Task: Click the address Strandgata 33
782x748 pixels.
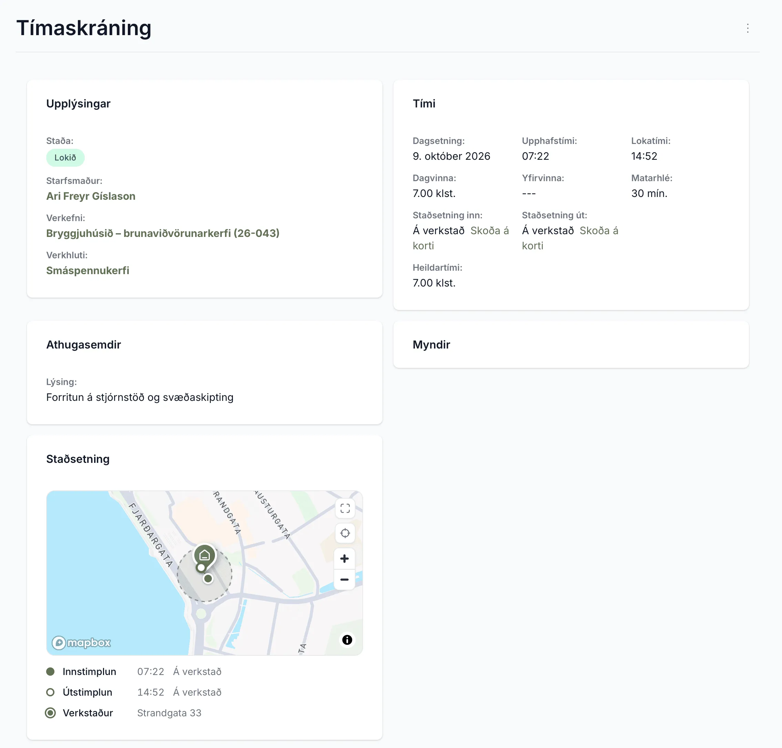Action: [x=169, y=713]
